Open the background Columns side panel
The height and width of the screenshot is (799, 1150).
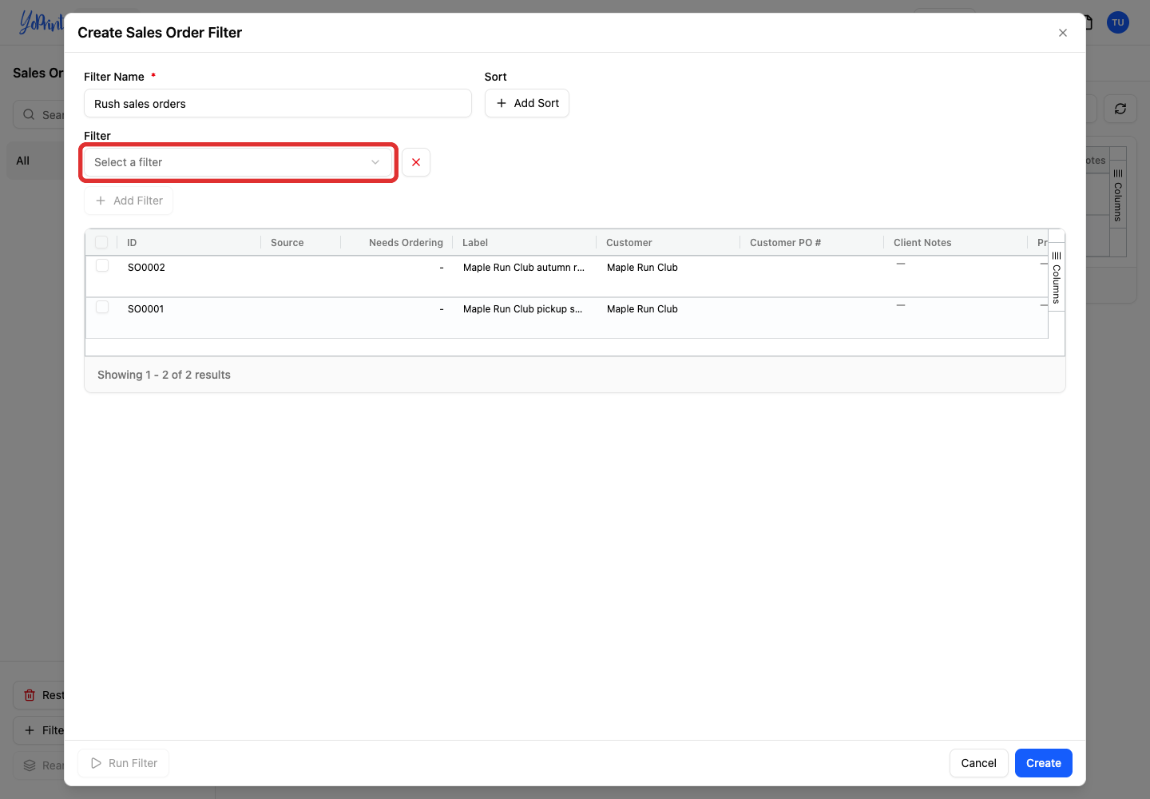[x=1118, y=197]
